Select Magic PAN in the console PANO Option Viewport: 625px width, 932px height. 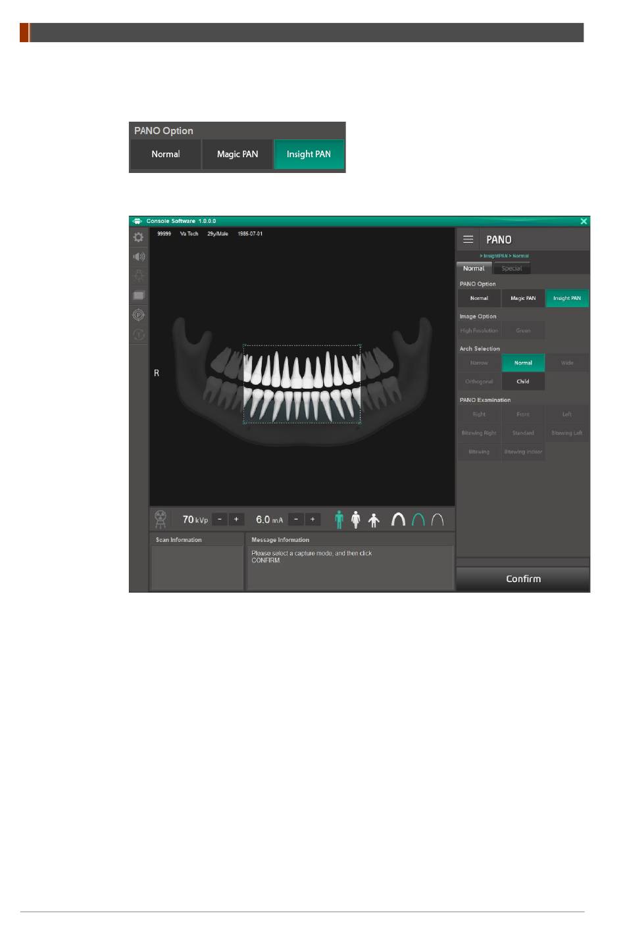pyautogui.click(x=523, y=298)
